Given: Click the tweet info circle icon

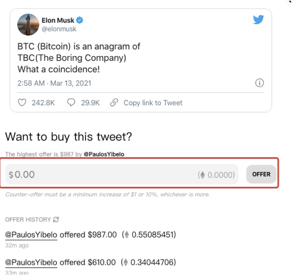Looking at the screenshot, I should point(260,83).
